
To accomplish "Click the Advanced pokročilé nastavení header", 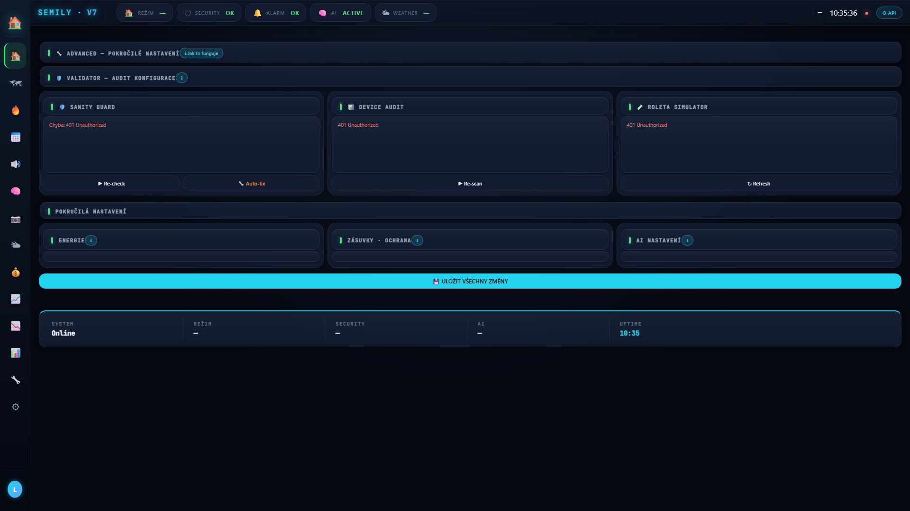I will [470, 53].
